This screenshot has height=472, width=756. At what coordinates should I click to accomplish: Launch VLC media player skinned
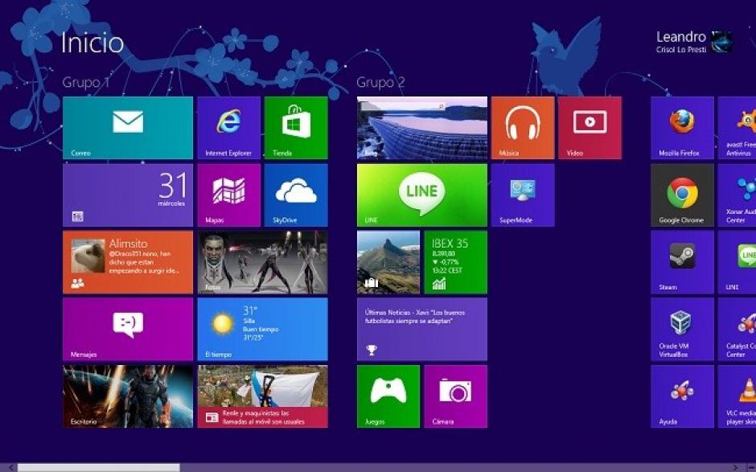(749, 397)
